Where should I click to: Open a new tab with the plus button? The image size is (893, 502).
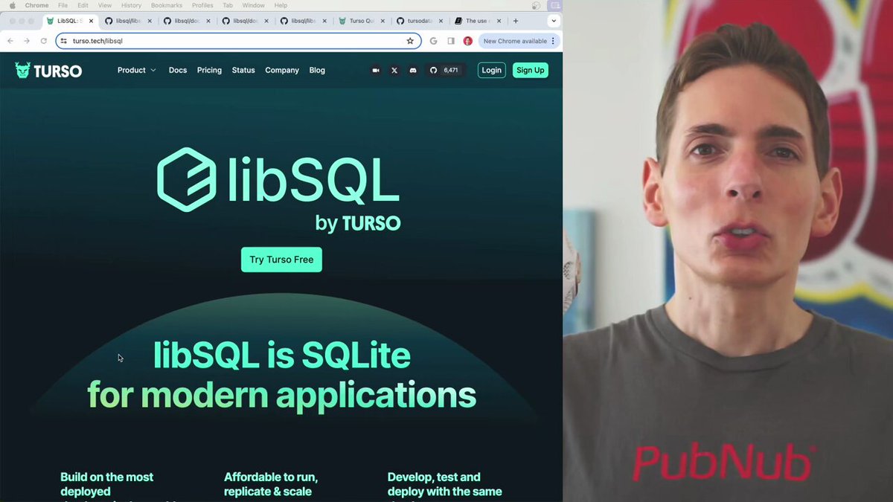click(516, 21)
